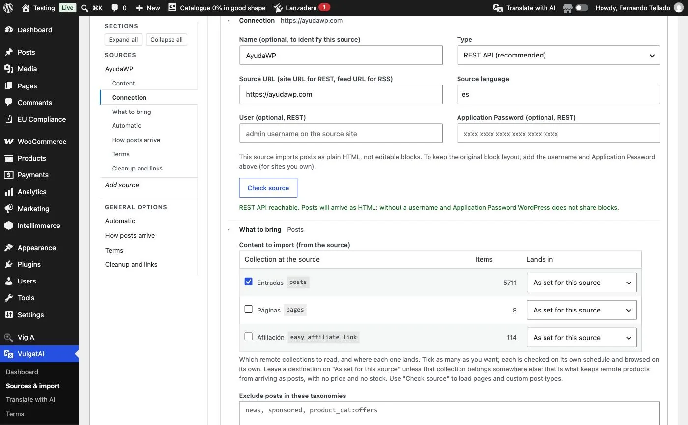Click the Intellimmerce hexagon icon
The image size is (688, 425).
click(9, 226)
